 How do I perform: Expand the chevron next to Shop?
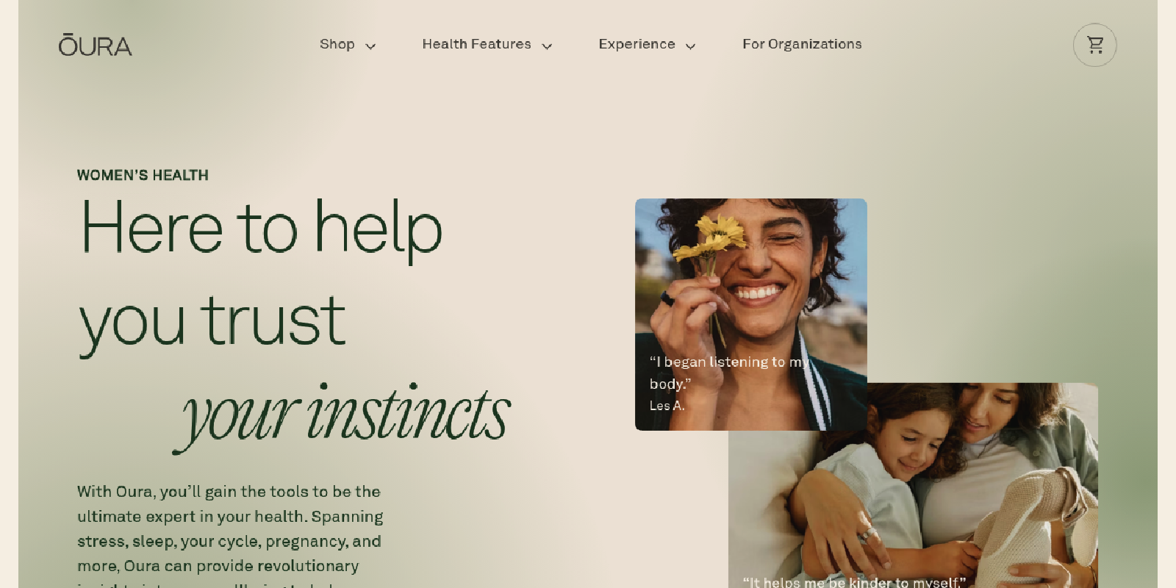pyautogui.click(x=370, y=46)
